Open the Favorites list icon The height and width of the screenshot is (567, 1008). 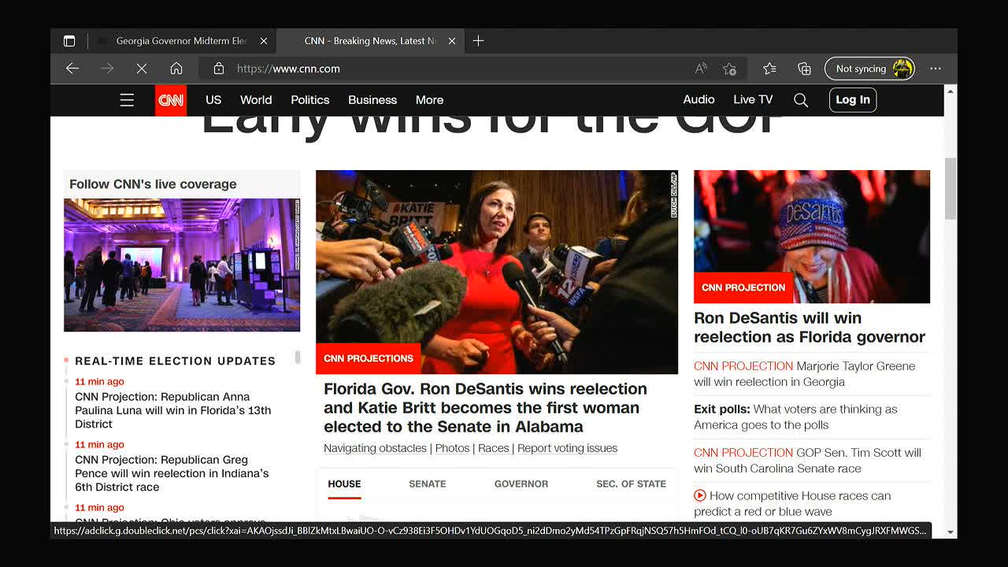(770, 69)
